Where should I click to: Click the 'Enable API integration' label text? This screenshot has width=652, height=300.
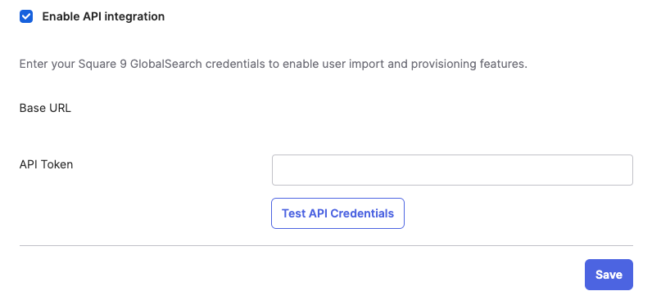[x=103, y=16]
